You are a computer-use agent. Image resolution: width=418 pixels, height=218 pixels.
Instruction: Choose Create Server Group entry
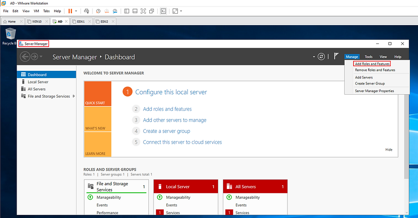(x=370, y=84)
